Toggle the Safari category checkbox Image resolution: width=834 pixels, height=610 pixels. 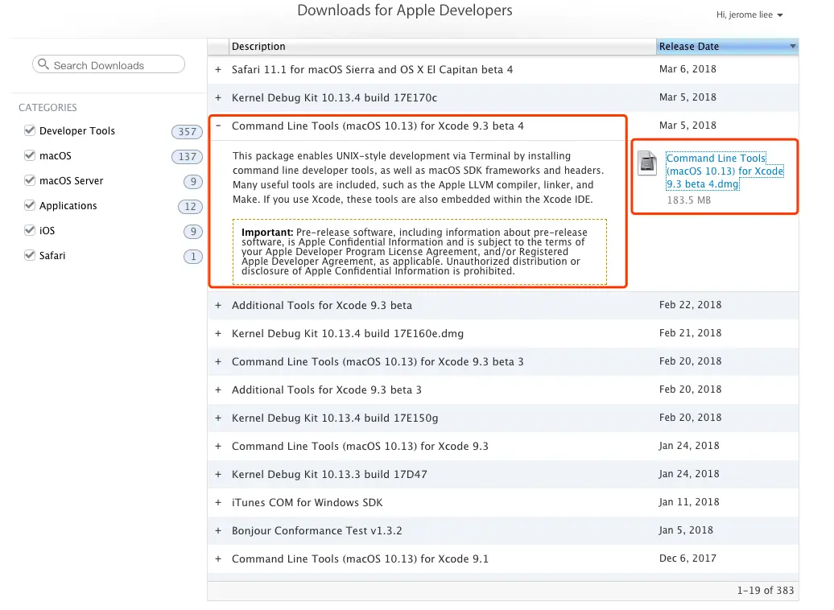click(x=30, y=255)
